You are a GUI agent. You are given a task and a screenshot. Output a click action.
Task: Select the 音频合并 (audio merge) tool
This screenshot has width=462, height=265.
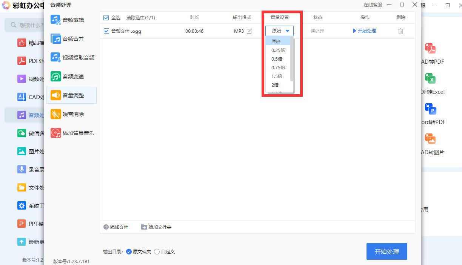(x=71, y=38)
